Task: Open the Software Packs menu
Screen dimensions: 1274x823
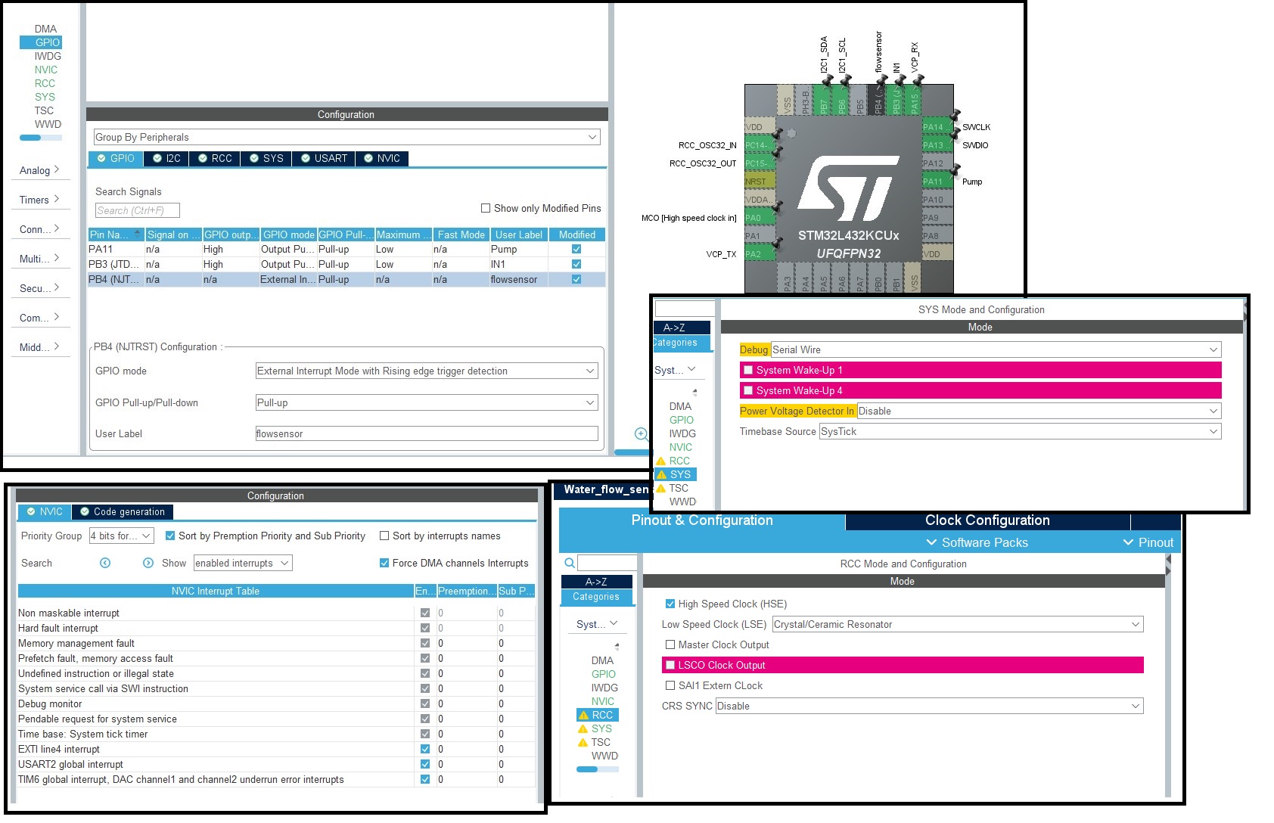Action: [977, 542]
